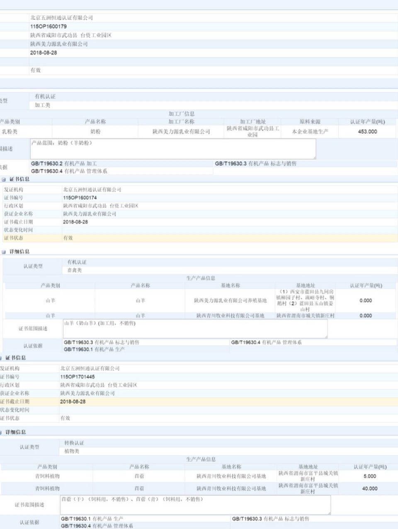The image size is (398, 529).
Task: Click the 加工厂地址 column header
Action: click(253, 122)
